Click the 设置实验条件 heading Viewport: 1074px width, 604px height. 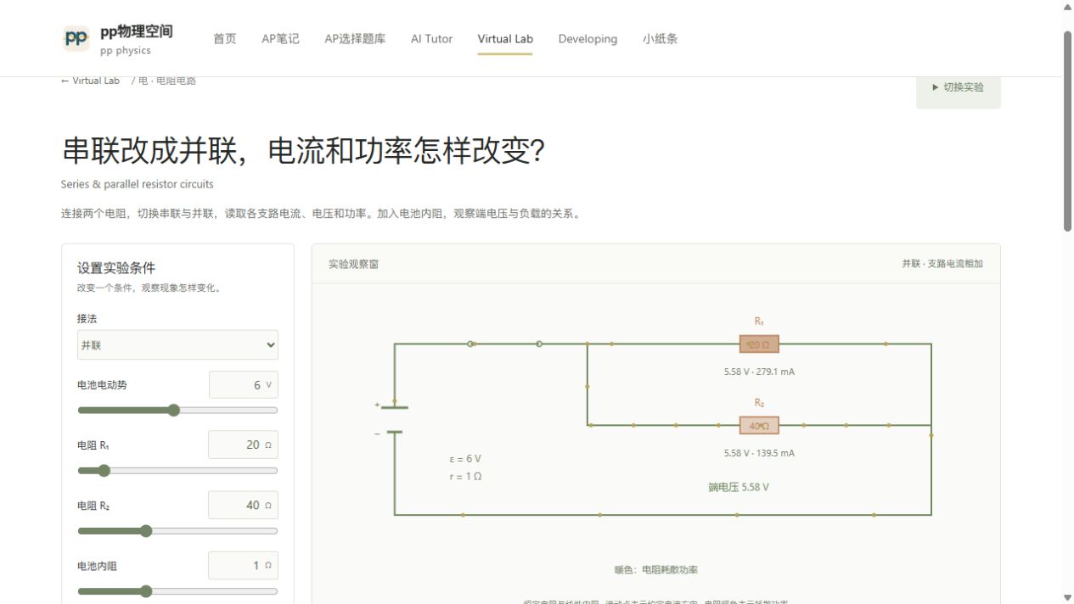[116, 268]
